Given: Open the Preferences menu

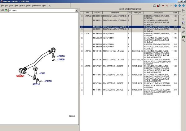Looking at the screenshot, I should pos(37,6).
